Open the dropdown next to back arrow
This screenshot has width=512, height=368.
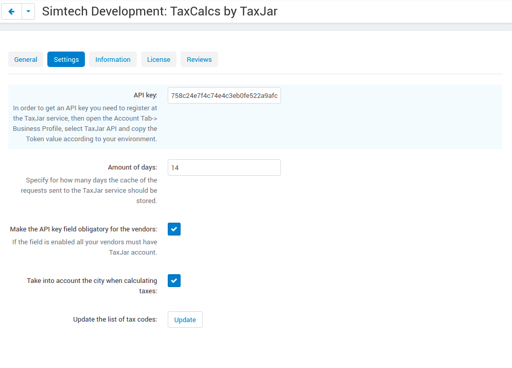(x=28, y=11)
